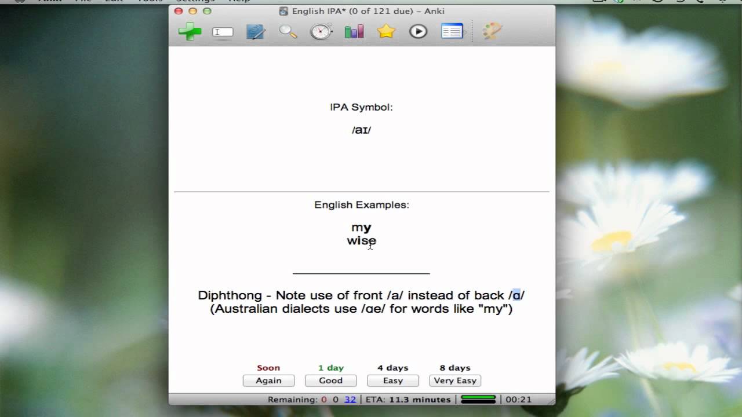Answer the card with Good
742x417 pixels.
pyautogui.click(x=330, y=381)
